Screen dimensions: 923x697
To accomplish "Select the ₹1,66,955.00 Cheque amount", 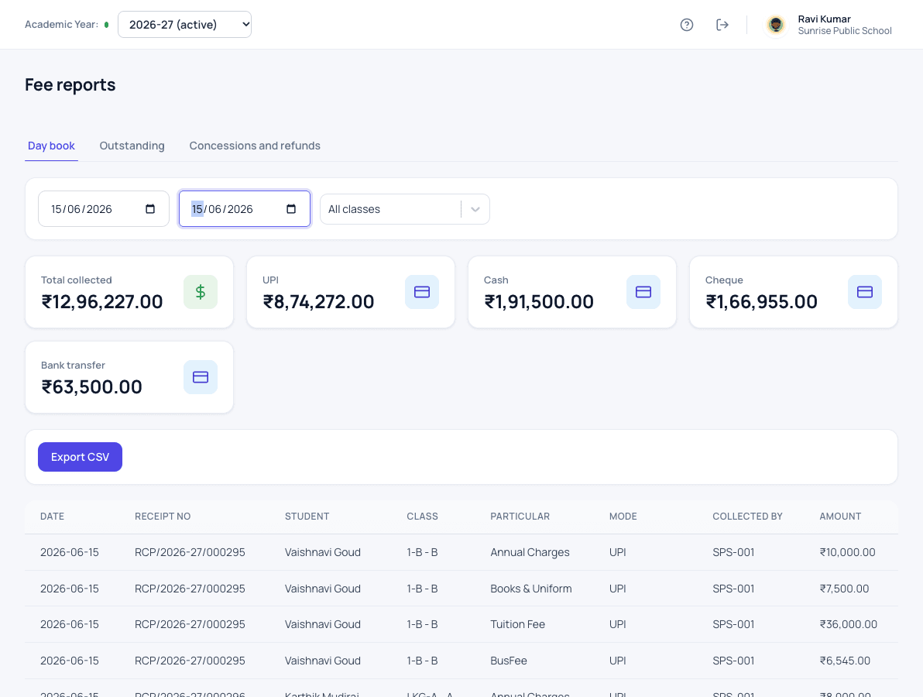I will [x=761, y=302].
